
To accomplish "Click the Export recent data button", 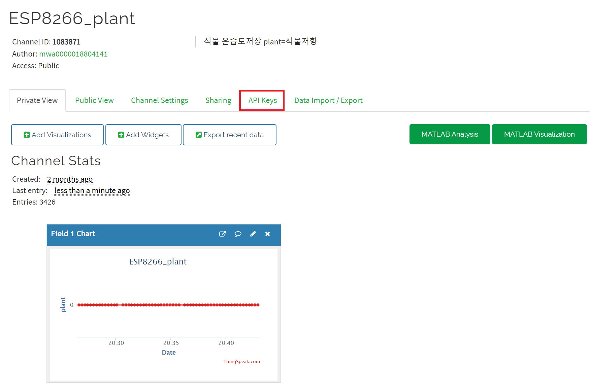I will tap(230, 135).
